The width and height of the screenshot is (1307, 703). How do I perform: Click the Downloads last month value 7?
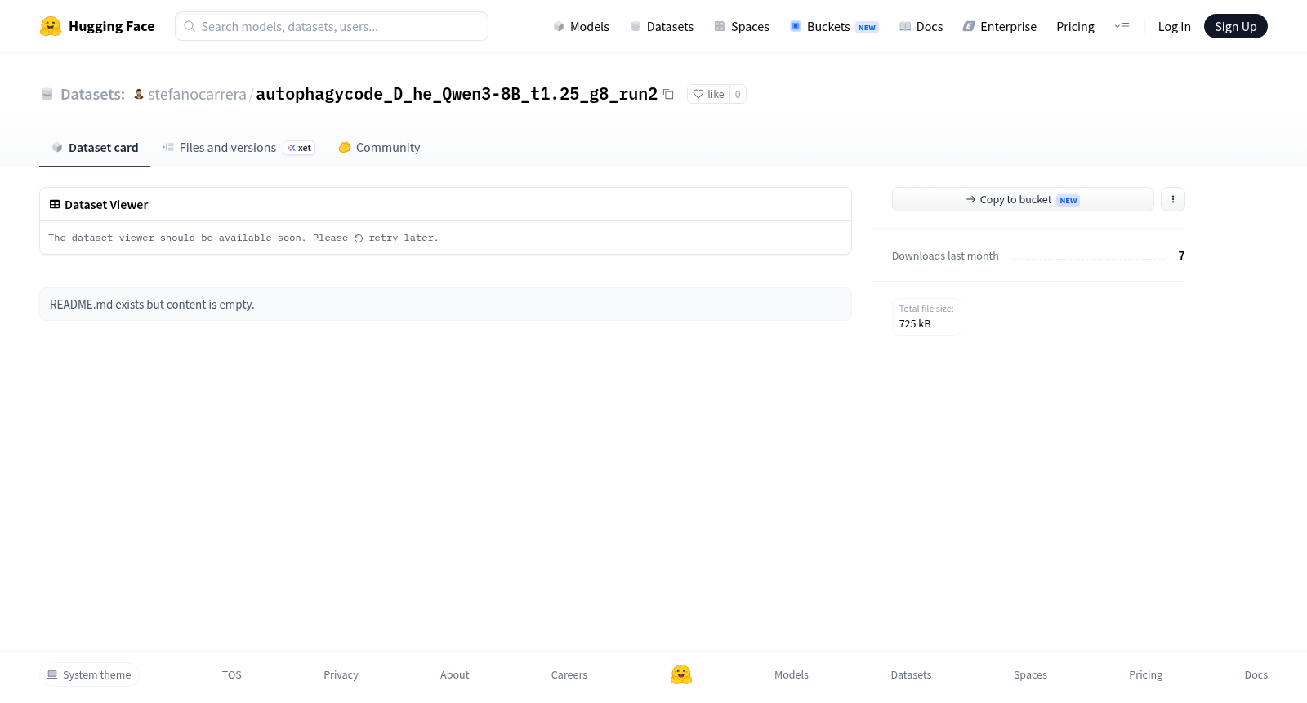click(1181, 256)
